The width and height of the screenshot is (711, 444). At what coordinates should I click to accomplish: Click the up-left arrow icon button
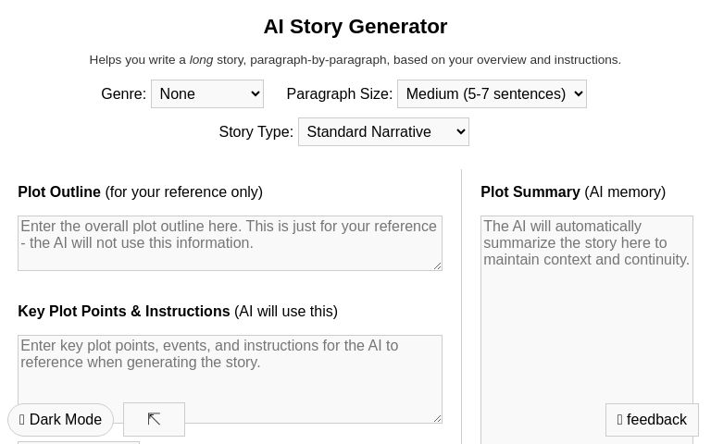point(154,419)
